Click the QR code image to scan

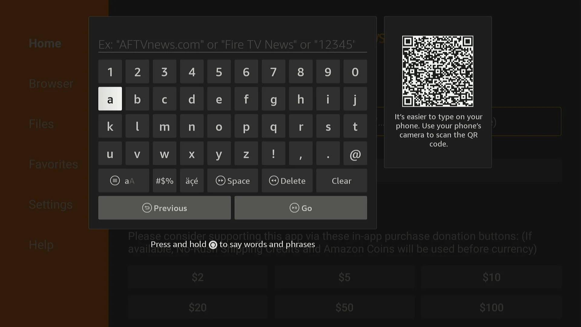pyautogui.click(x=438, y=71)
